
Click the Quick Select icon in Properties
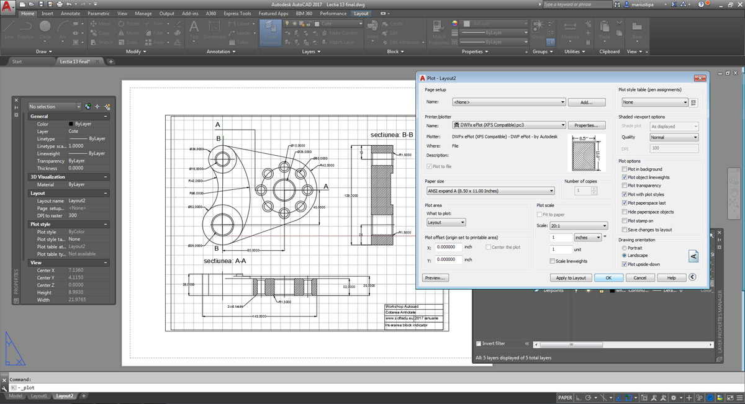[x=107, y=107]
